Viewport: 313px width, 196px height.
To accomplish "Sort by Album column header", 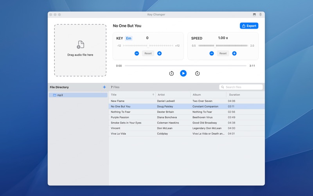I will [208, 94].
